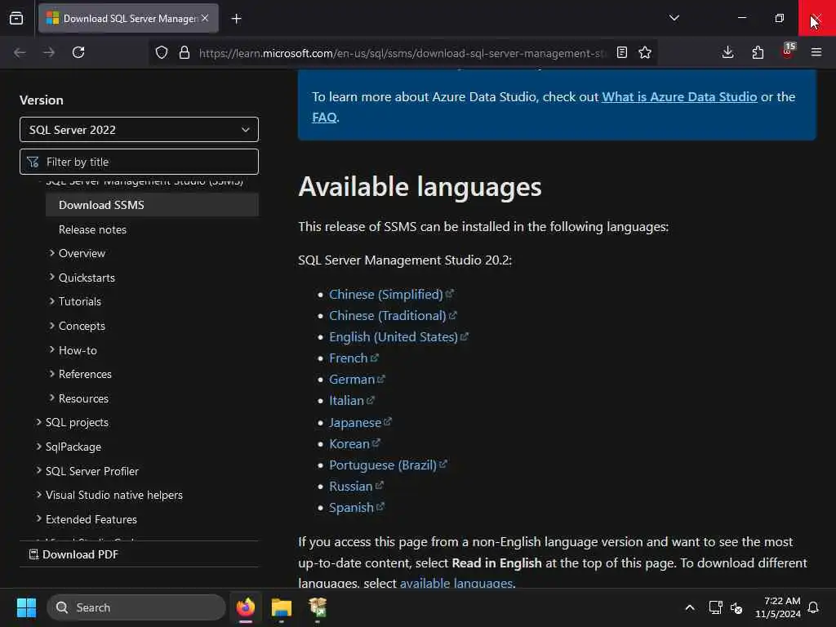This screenshot has width=836, height=627.
Task: Click the Firefox icon in the taskbar
Action: pyautogui.click(x=246, y=607)
